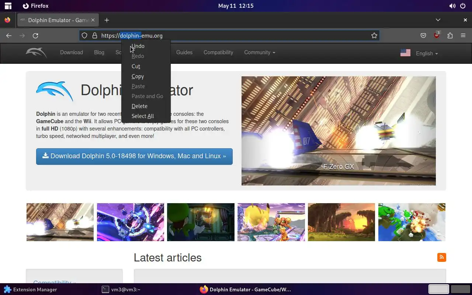The height and width of the screenshot is (295, 472).
Task: Select the Yoshi and Mario thumbnail
Action: click(412, 222)
